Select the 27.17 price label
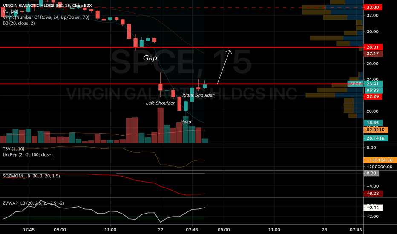Viewport: 397px width, 234px height. 373,54
